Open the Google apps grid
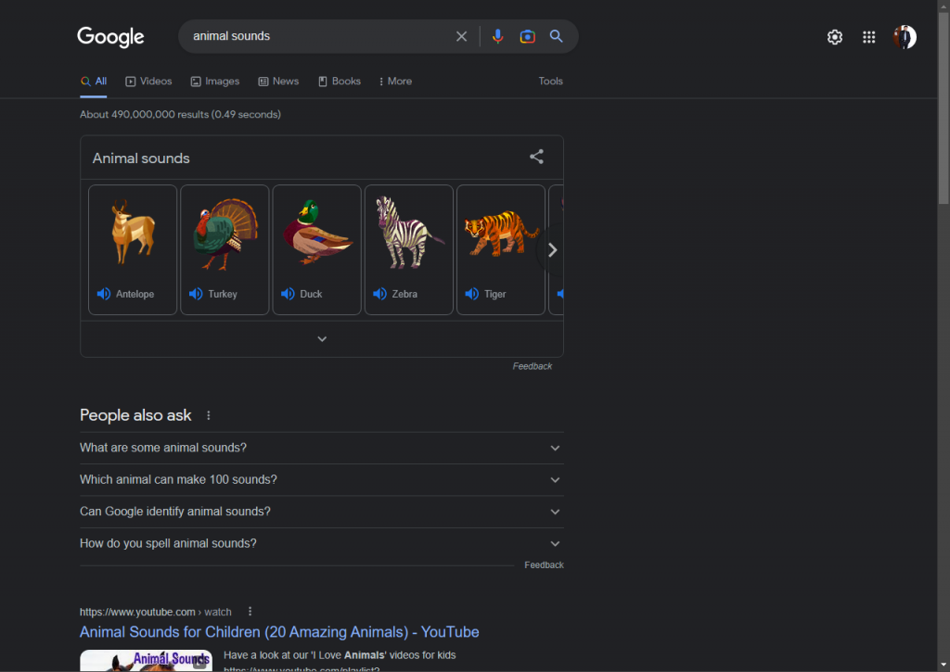The height and width of the screenshot is (672, 950). click(x=868, y=37)
